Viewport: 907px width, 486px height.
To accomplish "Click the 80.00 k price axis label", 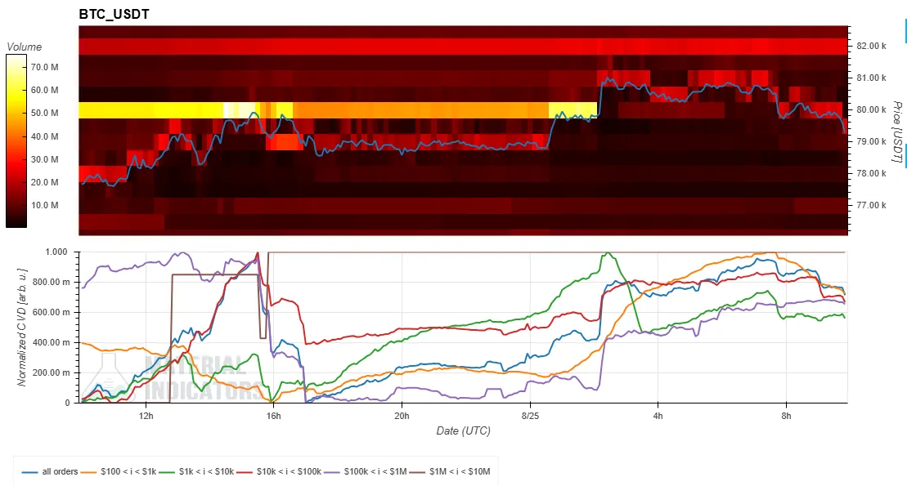I will point(871,109).
